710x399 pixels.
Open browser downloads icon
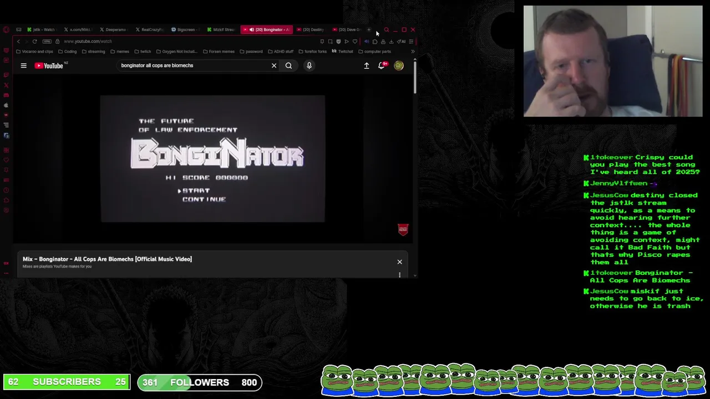391,42
